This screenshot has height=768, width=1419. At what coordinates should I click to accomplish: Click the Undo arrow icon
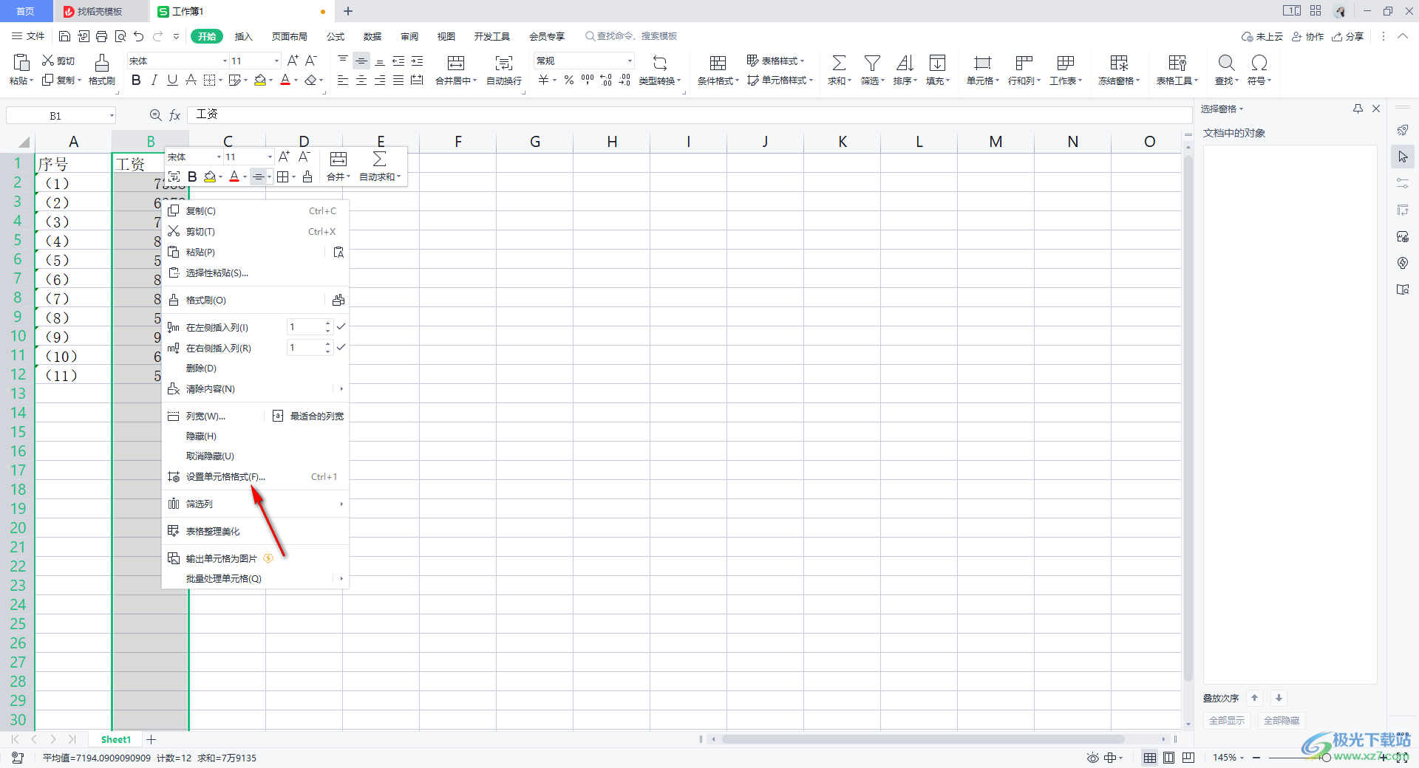(138, 36)
